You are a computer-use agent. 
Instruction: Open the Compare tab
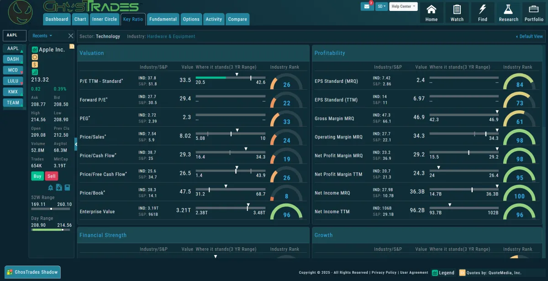point(237,19)
